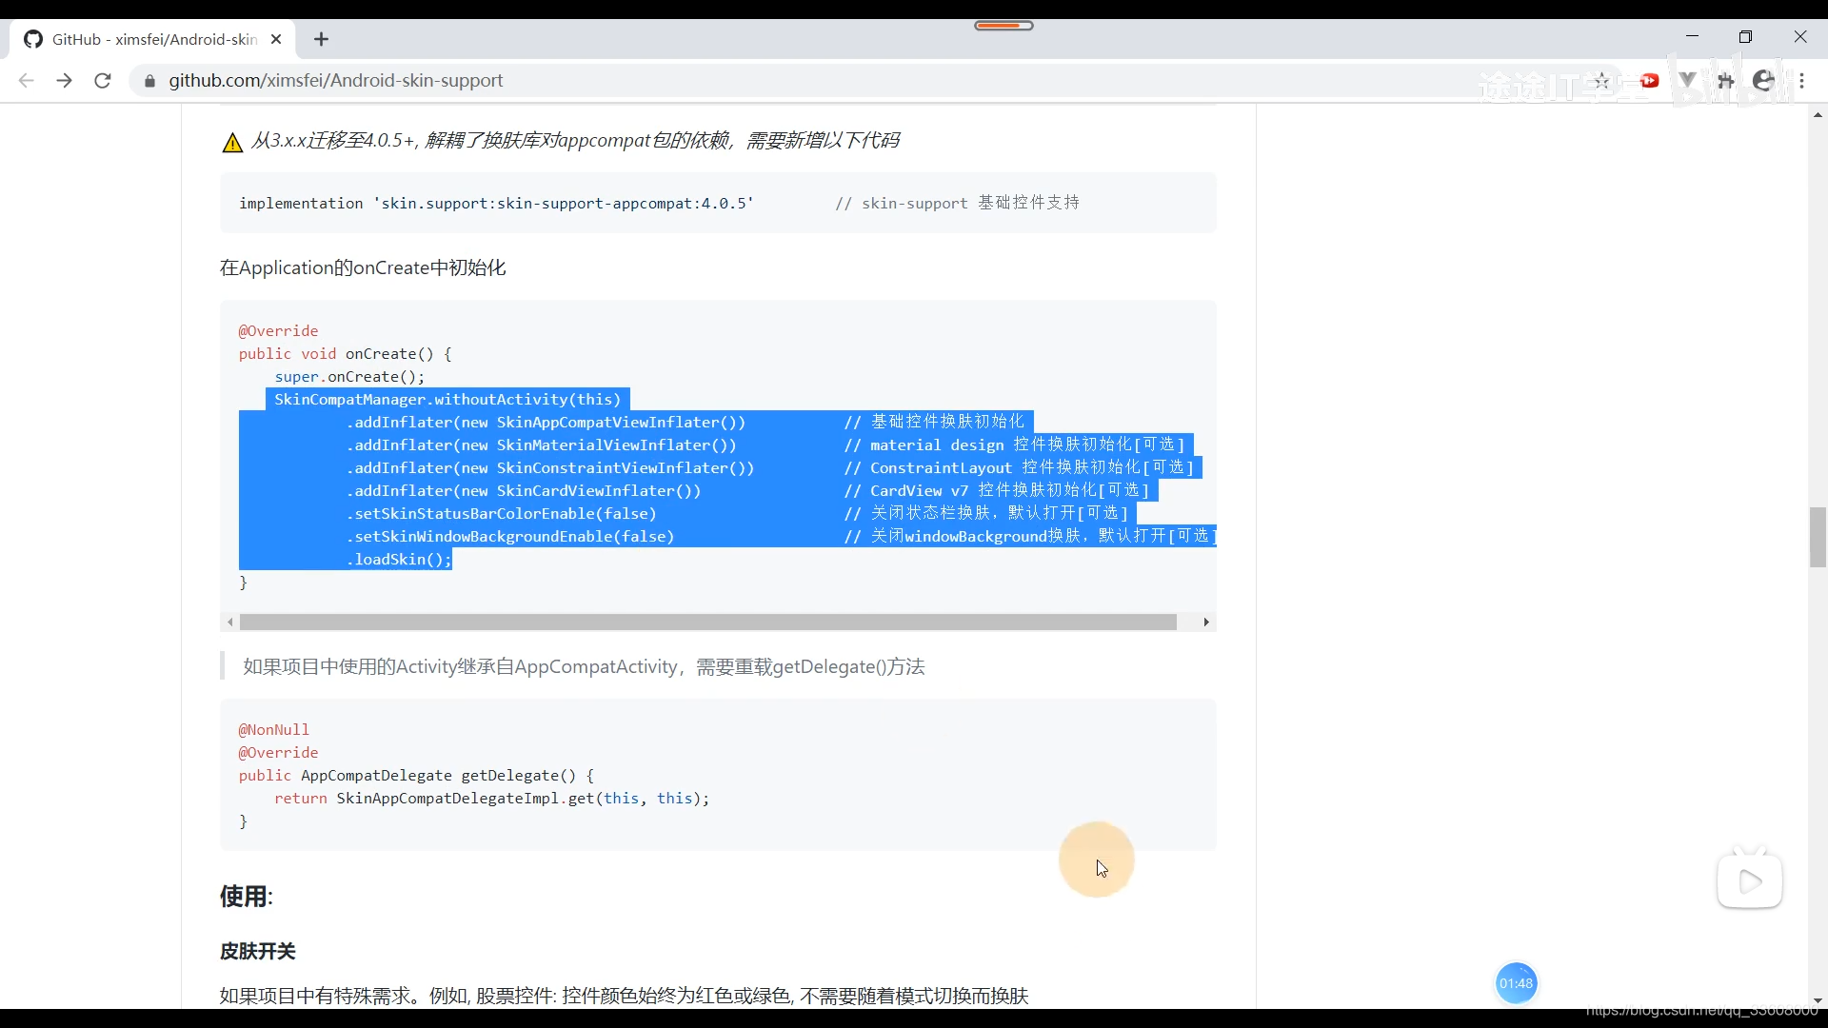Reload the GitHub page
1828x1028 pixels.
[103, 81]
